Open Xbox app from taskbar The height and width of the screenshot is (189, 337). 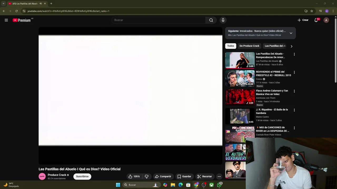211,185
